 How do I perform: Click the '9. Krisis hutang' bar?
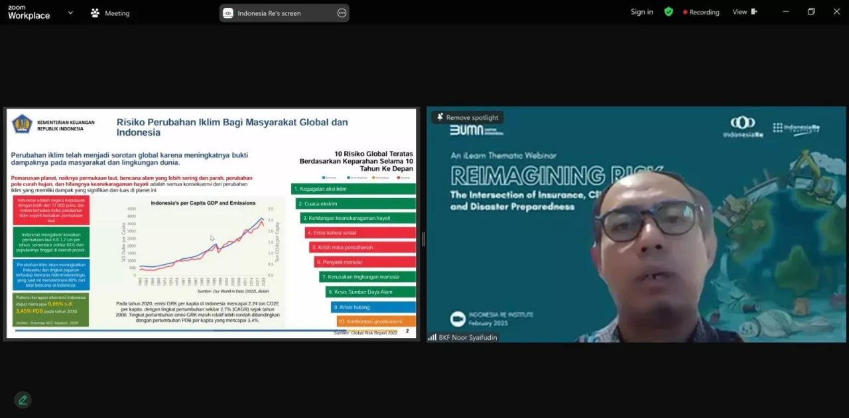[x=373, y=307]
